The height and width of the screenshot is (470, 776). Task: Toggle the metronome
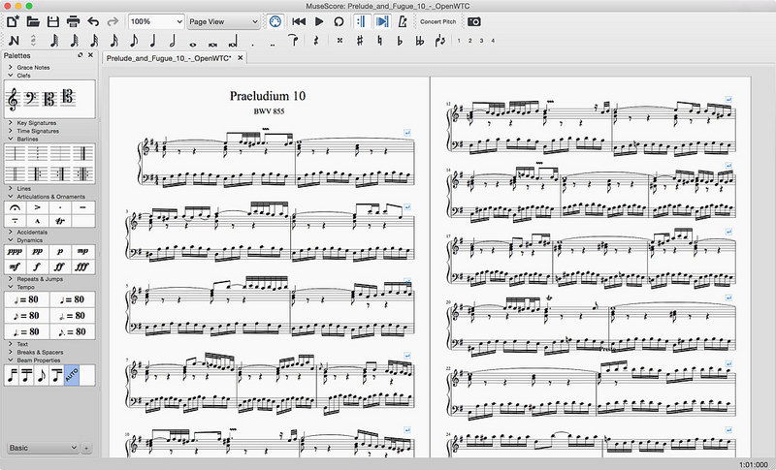403,21
